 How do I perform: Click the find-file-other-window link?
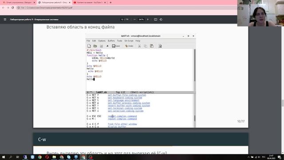(x=122, y=124)
